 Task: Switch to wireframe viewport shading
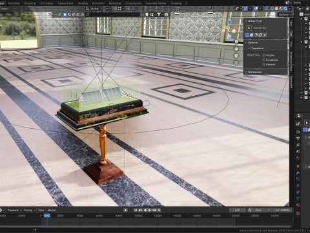click(272, 8)
